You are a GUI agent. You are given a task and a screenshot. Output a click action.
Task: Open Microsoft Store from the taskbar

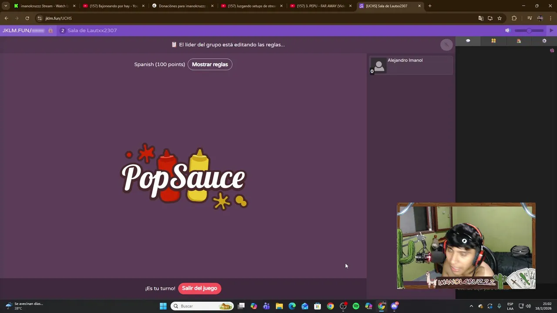click(318, 306)
